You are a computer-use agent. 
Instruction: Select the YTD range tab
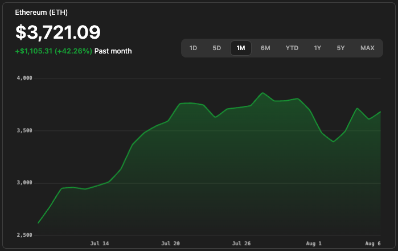click(292, 48)
